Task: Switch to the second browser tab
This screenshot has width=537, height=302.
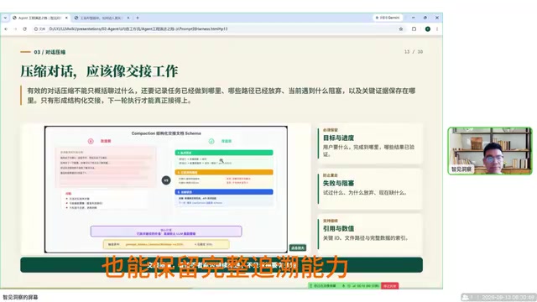Action: pos(102,18)
